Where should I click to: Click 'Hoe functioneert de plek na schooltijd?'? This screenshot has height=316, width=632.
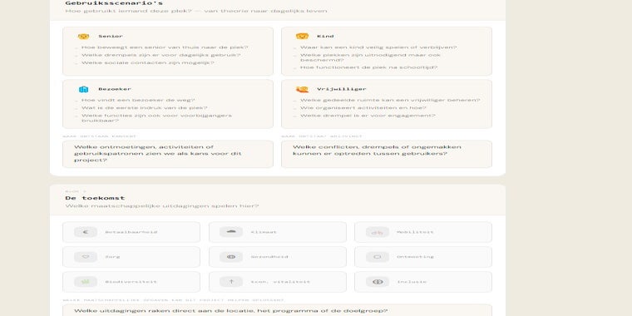click(x=368, y=67)
